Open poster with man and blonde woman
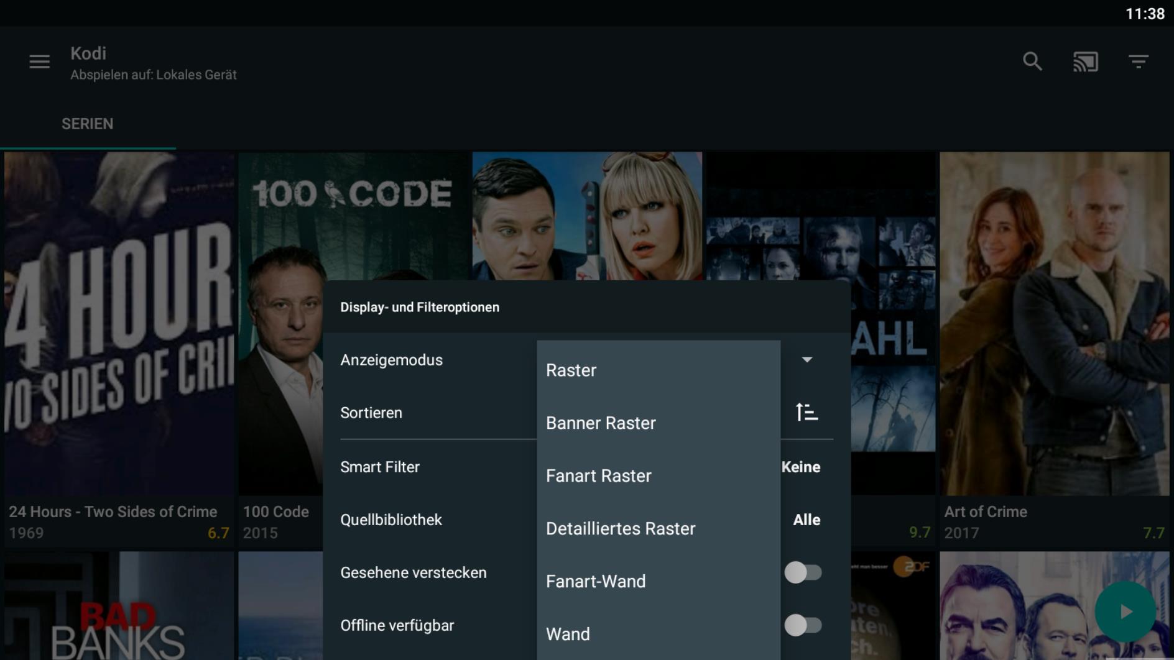Image resolution: width=1174 pixels, height=660 pixels. (x=587, y=216)
